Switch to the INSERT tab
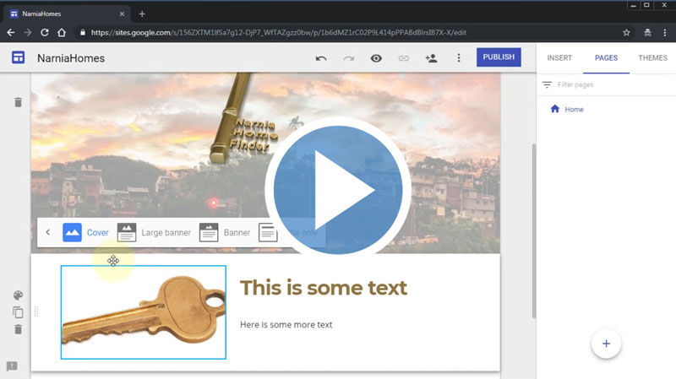 click(x=559, y=58)
